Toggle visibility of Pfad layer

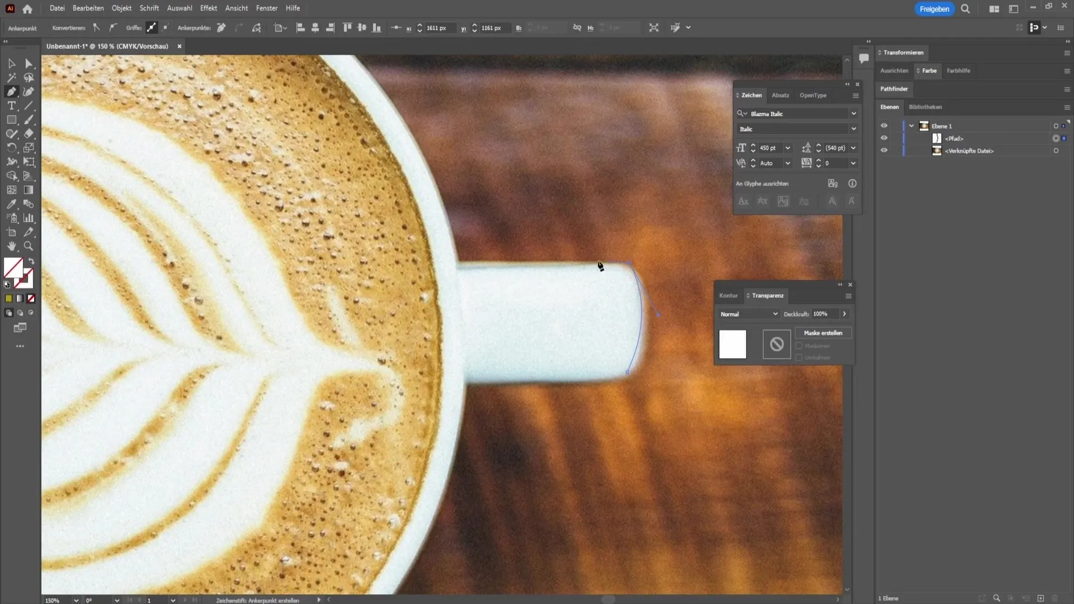[884, 139]
